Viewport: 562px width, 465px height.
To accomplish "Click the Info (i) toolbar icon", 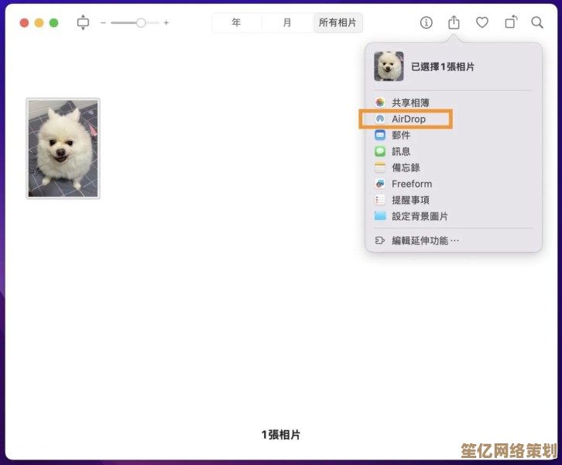I will (427, 22).
